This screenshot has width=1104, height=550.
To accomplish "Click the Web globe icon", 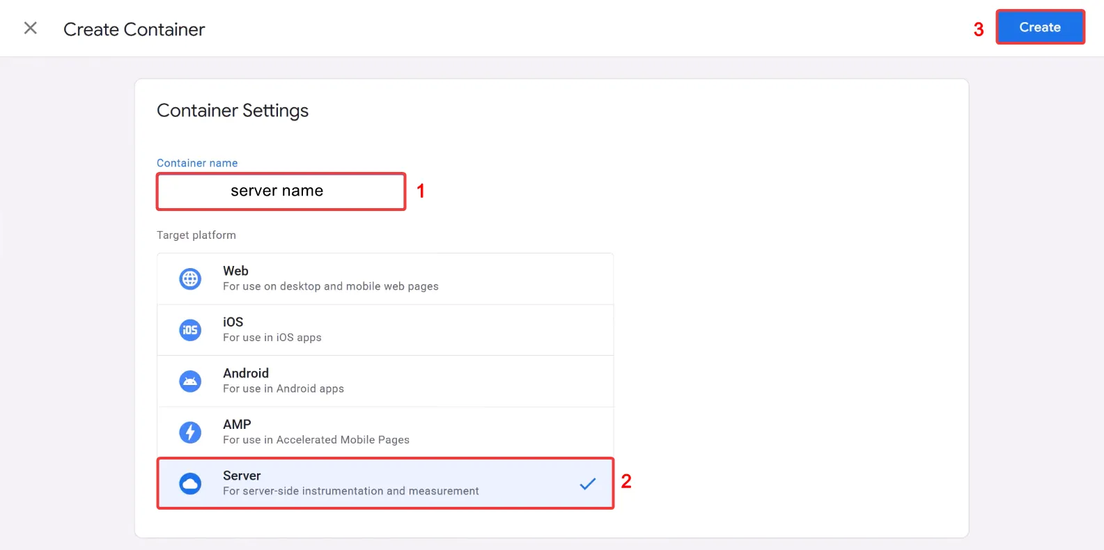I will (x=190, y=278).
